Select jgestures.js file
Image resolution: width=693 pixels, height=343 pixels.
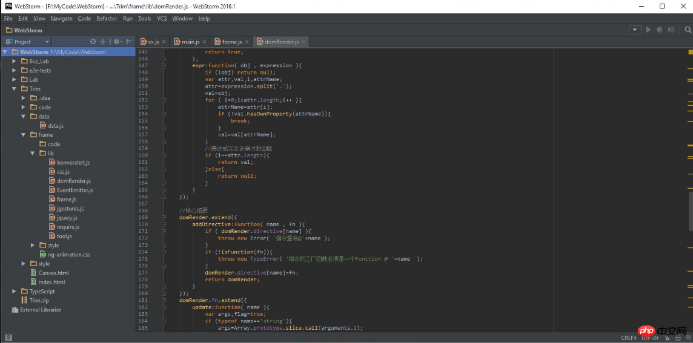(66, 208)
